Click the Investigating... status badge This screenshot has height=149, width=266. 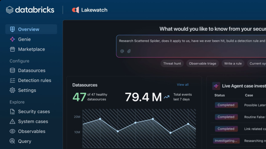point(226,141)
